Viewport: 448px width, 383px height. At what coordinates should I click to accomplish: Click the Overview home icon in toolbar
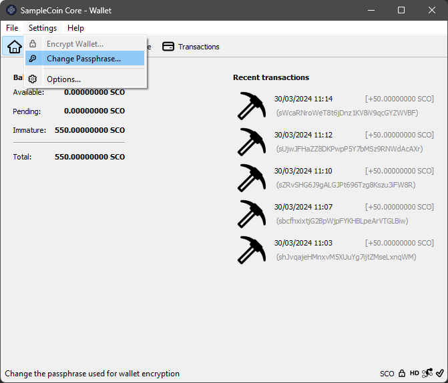14,47
